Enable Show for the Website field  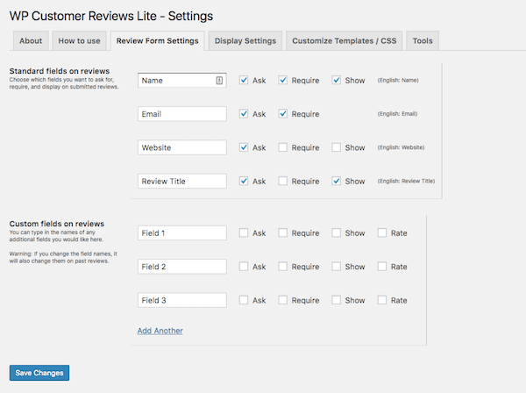point(336,147)
